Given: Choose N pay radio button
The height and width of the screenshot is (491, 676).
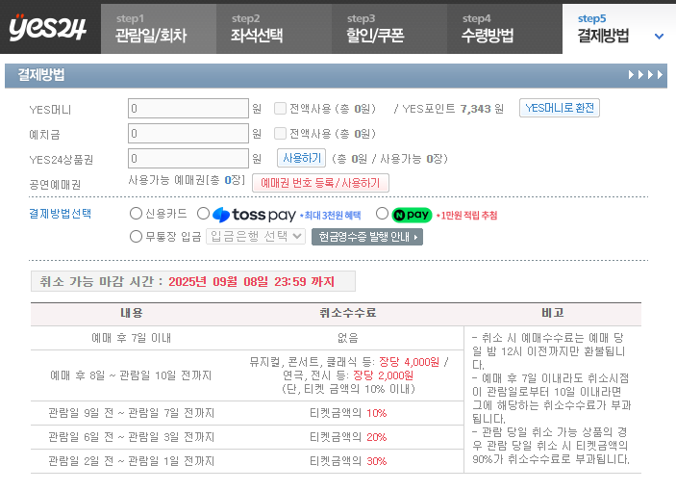Looking at the screenshot, I should (x=382, y=214).
